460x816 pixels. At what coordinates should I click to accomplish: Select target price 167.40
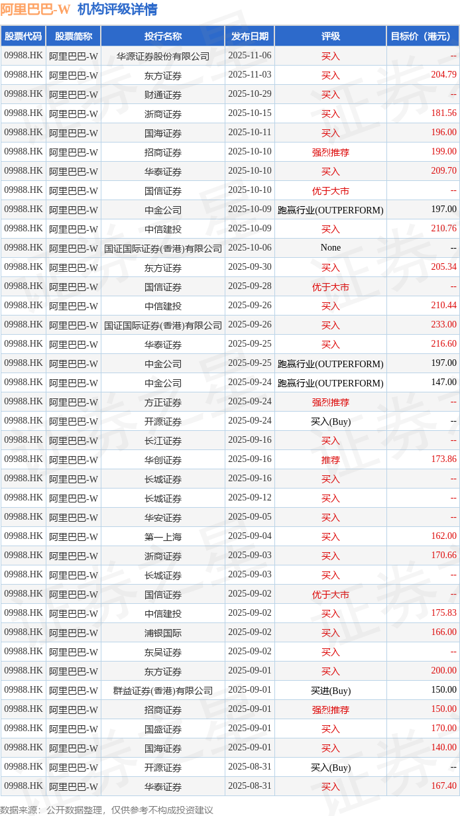443,786
